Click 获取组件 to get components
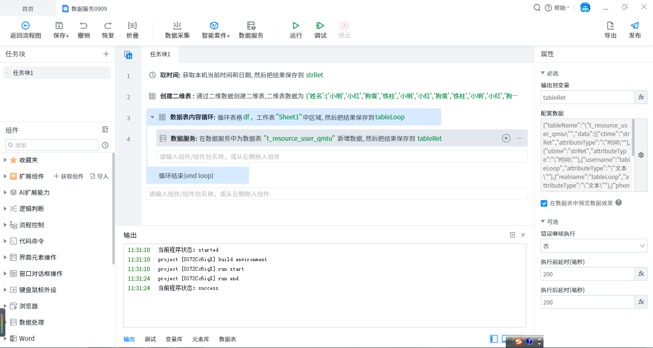 coord(68,176)
